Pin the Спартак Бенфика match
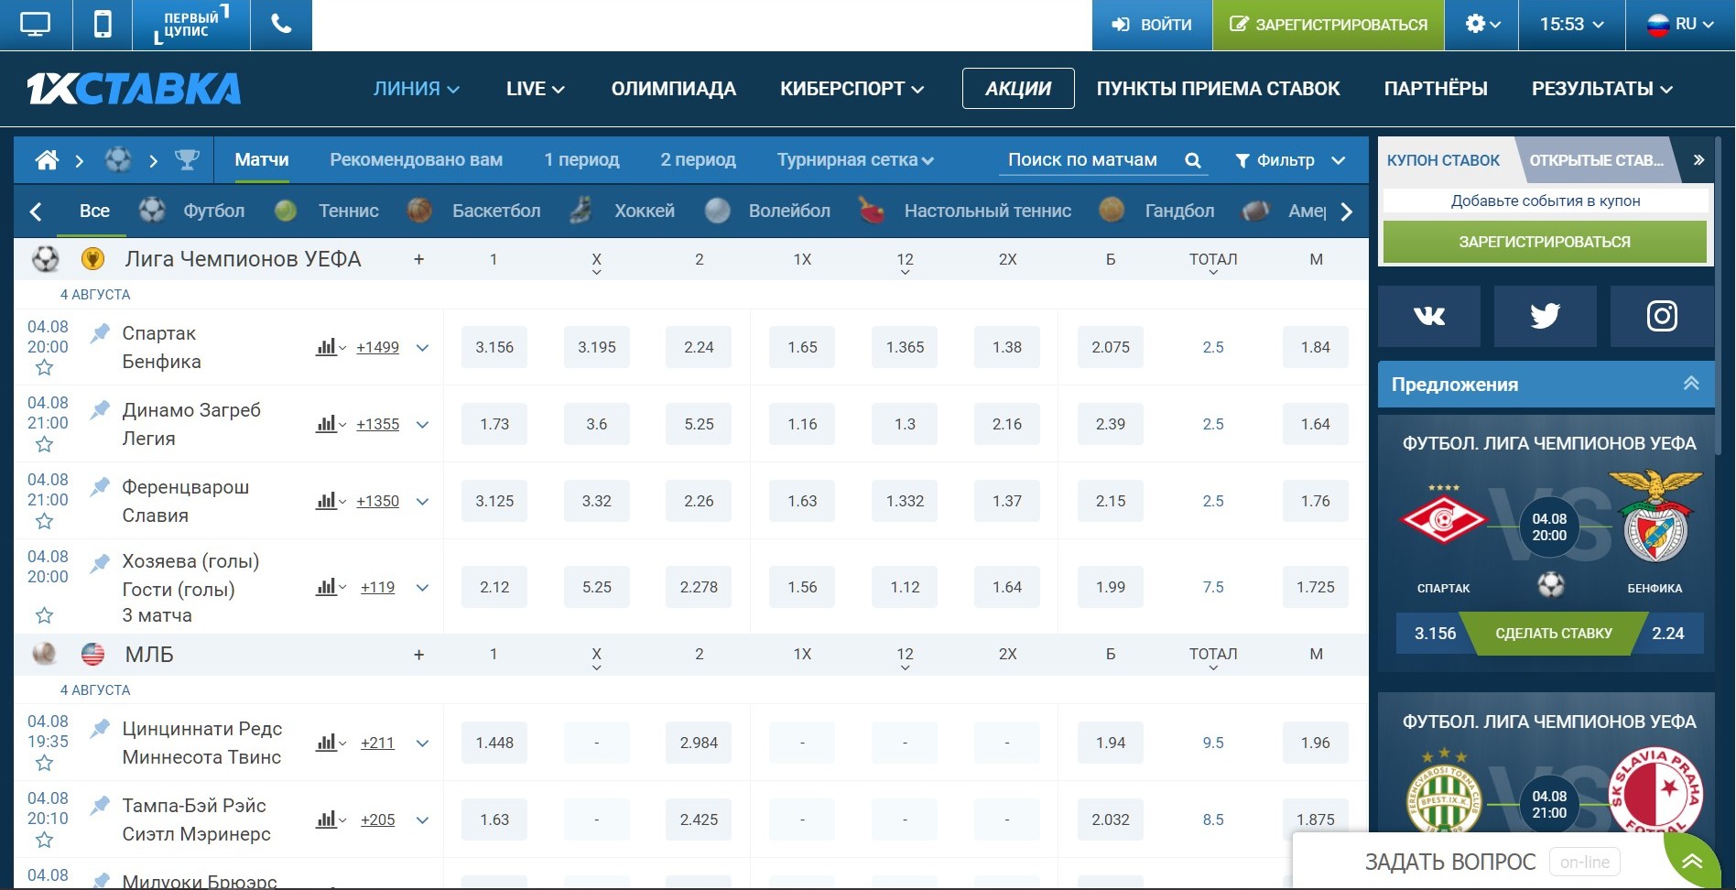Viewport: 1736px width, 890px height. pyautogui.click(x=100, y=333)
